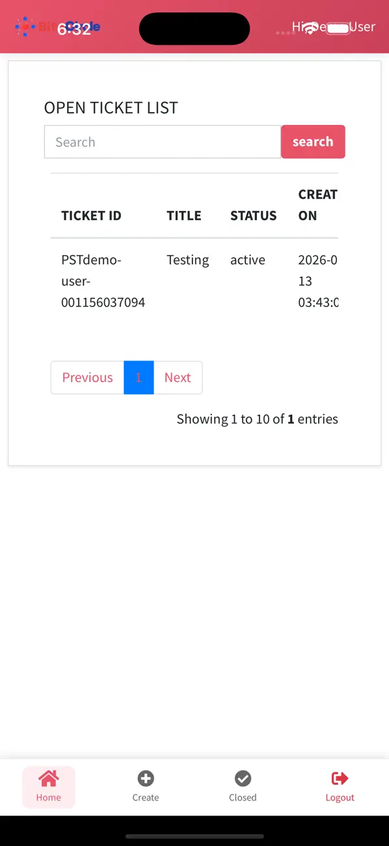Select the circular plus icon above Create
The image size is (389, 846).
[x=145, y=778]
